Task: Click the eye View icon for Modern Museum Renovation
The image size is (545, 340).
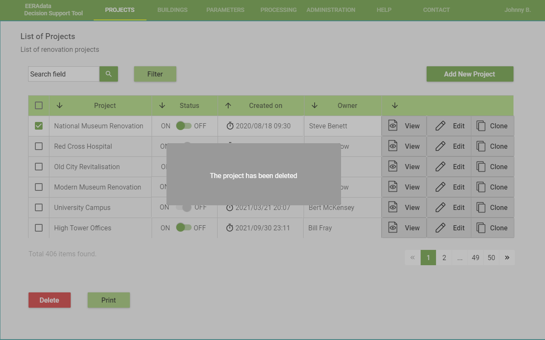Action: [x=393, y=187]
